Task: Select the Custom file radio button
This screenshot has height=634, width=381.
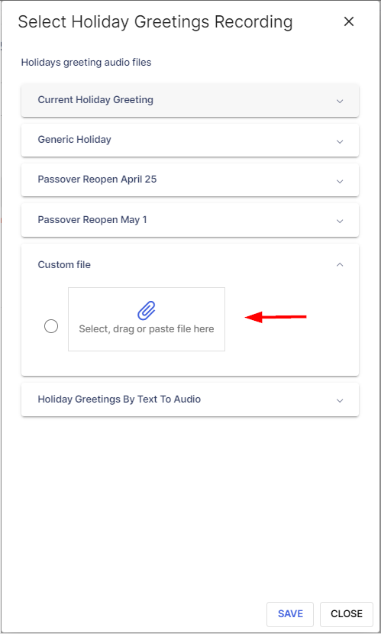Action: click(x=51, y=326)
